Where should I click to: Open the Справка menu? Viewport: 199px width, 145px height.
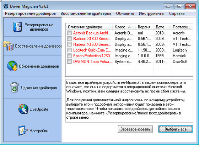177,14
